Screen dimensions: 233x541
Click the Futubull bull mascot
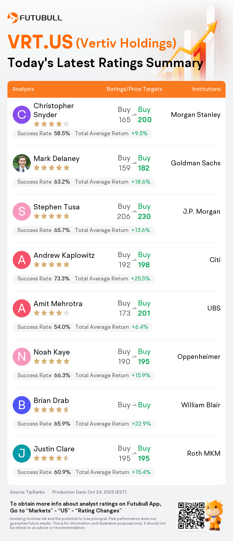pos(215,514)
